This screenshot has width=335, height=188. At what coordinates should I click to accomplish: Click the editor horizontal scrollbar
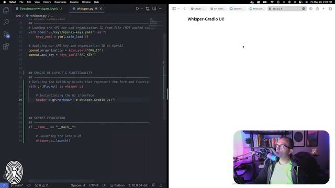[x=61, y=181]
